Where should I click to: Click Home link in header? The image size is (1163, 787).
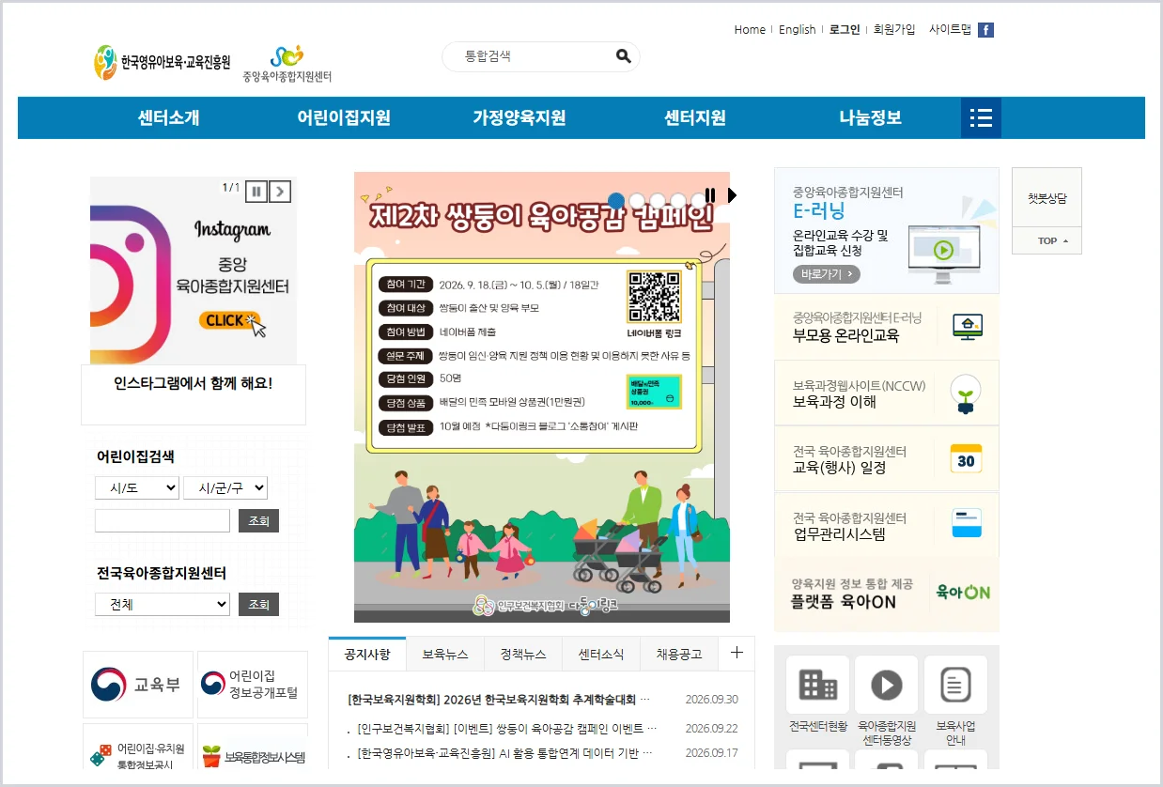[750, 30]
